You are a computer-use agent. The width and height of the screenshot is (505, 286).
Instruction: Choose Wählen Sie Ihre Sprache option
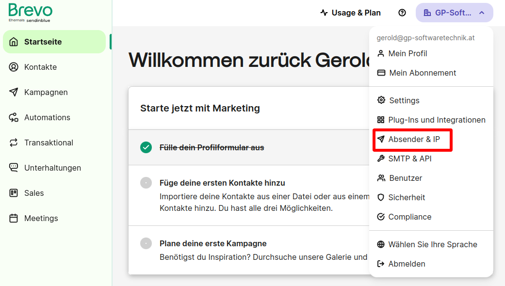click(432, 244)
